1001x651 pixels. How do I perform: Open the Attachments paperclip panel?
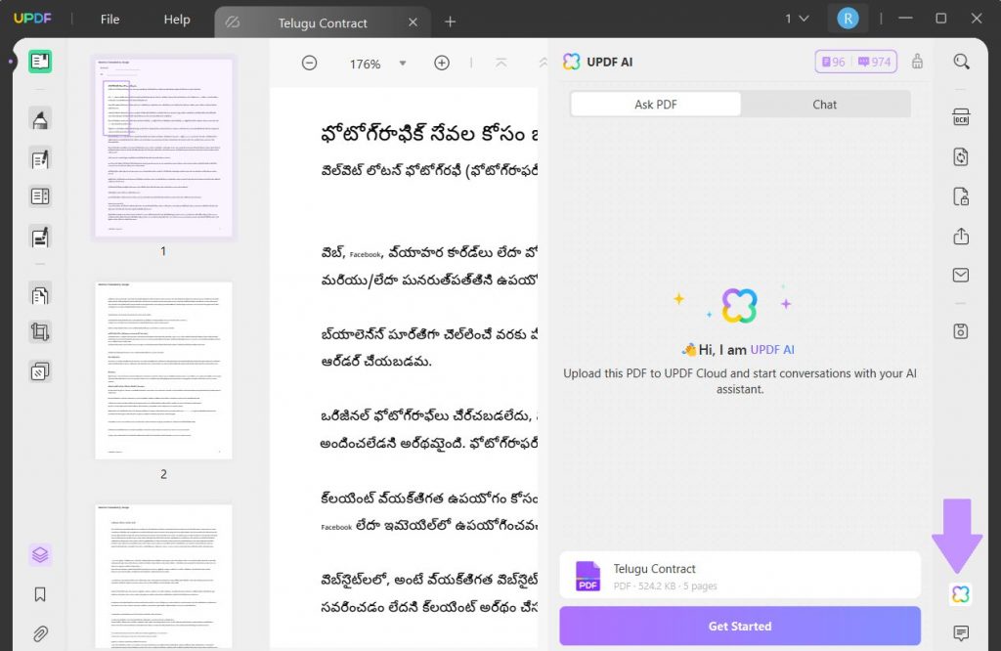click(41, 629)
